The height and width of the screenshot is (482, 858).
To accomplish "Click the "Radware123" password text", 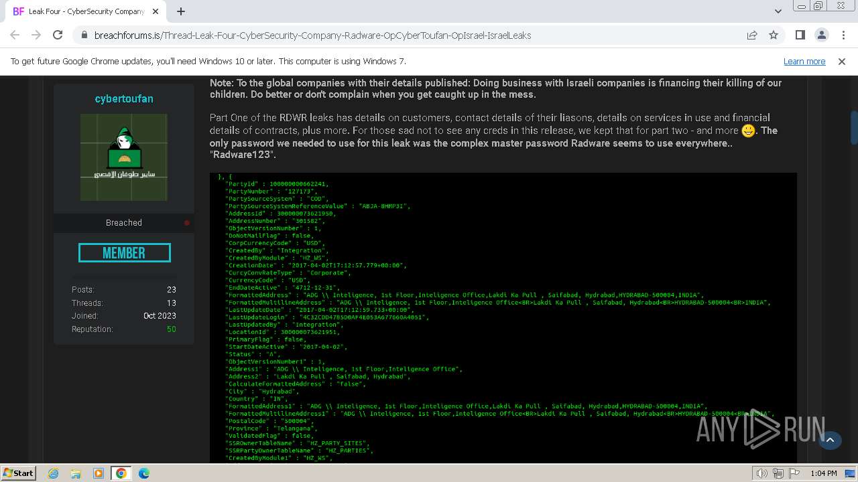I will point(242,155).
